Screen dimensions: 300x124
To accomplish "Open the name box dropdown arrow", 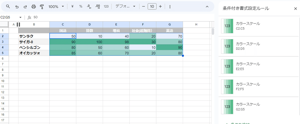I will (x=20, y=17).
